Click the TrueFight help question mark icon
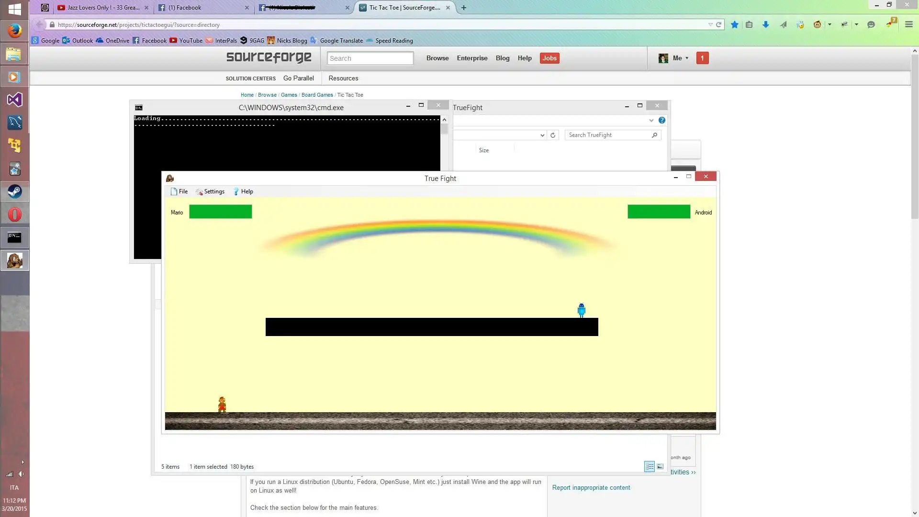This screenshot has width=919, height=517. (661, 120)
